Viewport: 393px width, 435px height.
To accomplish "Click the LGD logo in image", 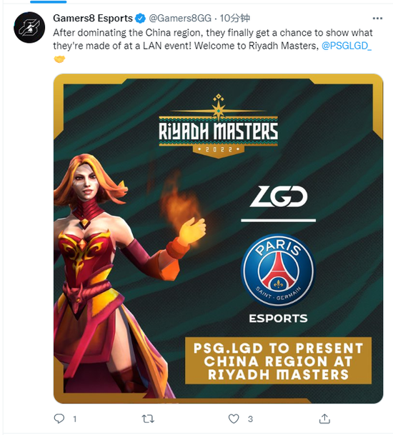I will (279, 196).
